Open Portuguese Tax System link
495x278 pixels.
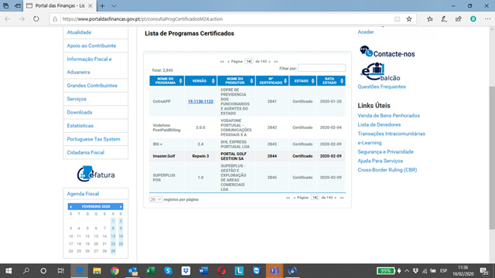(x=94, y=139)
